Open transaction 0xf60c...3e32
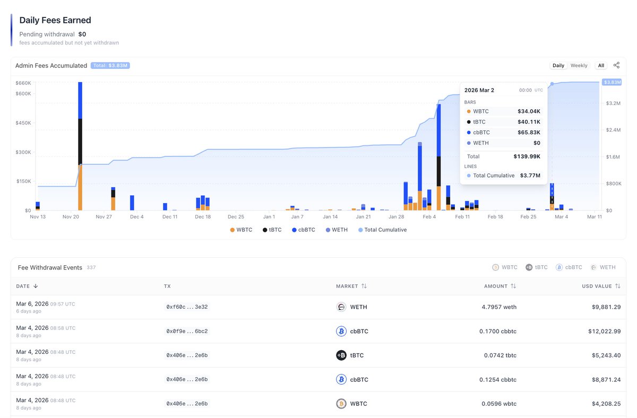 pyautogui.click(x=187, y=307)
